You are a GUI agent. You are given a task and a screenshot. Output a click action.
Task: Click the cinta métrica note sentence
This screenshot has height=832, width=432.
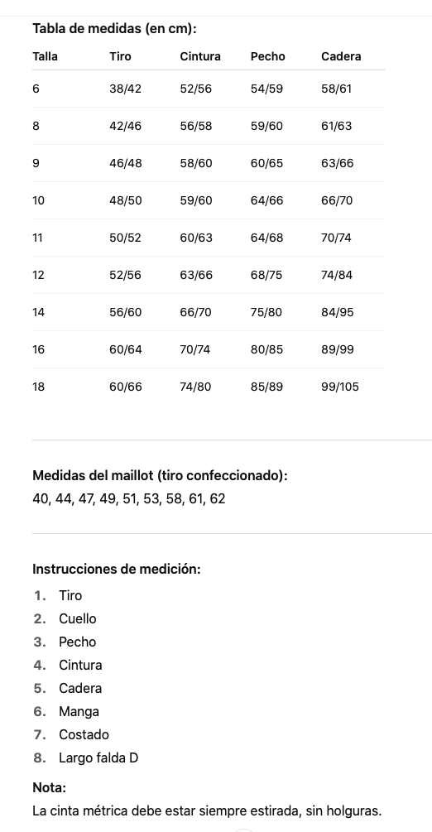tap(207, 810)
